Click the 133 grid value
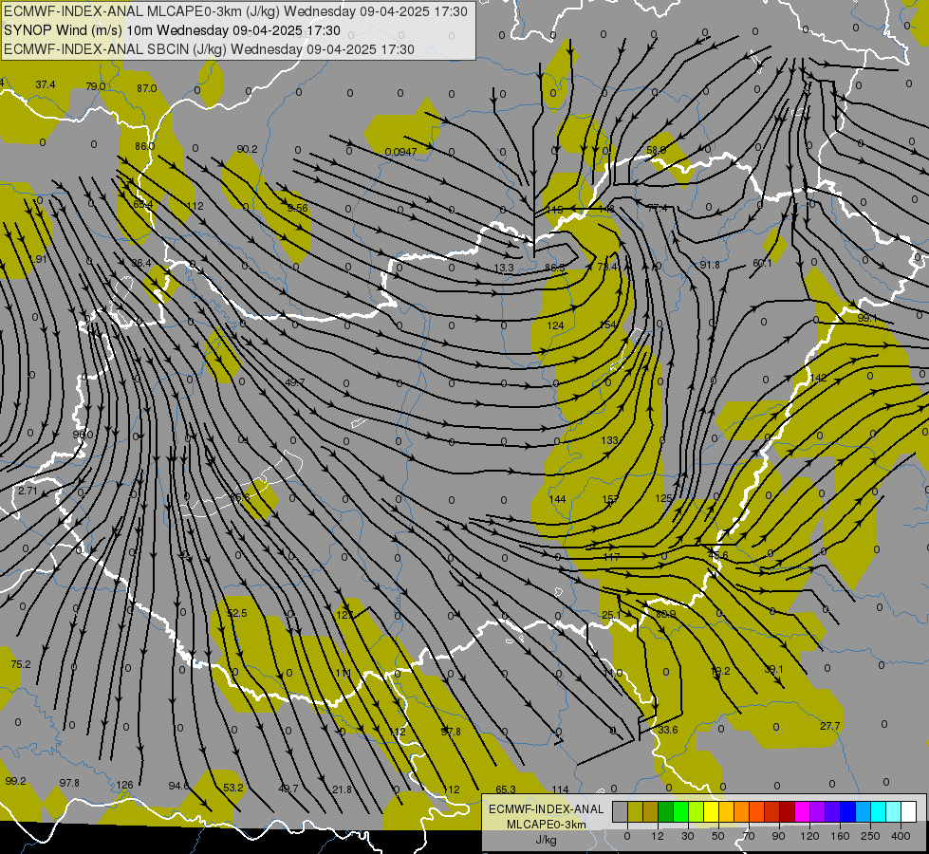929x854 pixels. [x=609, y=440]
